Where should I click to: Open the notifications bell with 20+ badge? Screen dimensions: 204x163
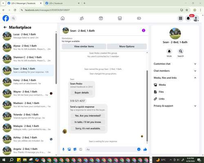tap(188, 18)
